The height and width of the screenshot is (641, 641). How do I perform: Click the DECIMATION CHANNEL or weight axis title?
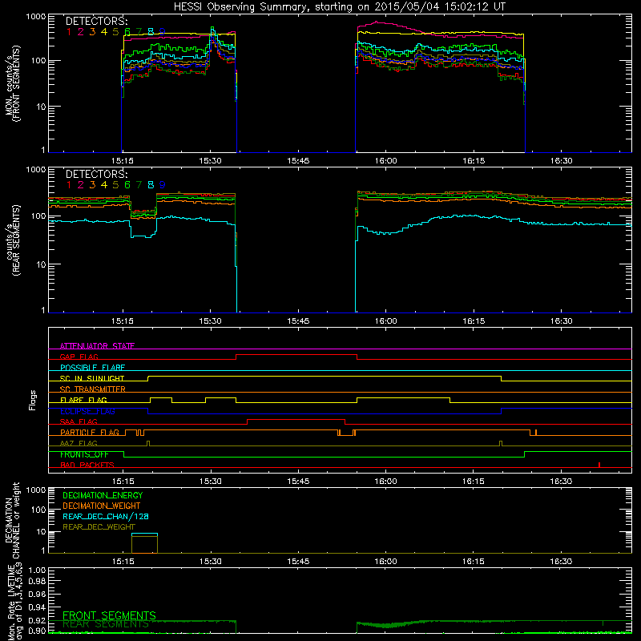pyautogui.click(x=12, y=520)
